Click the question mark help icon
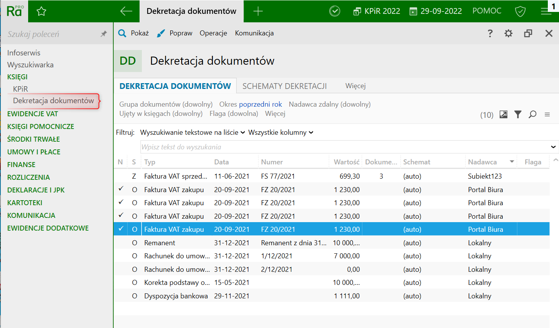This screenshot has height=328, width=559. (490, 33)
